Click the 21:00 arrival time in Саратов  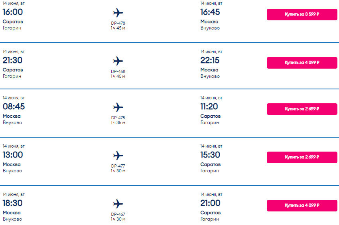(x=210, y=203)
